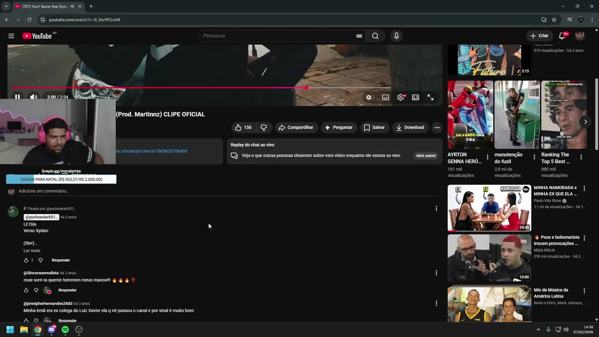The width and height of the screenshot is (599, 337).
Task: Switch to theater mode
Action: [416, 97]
